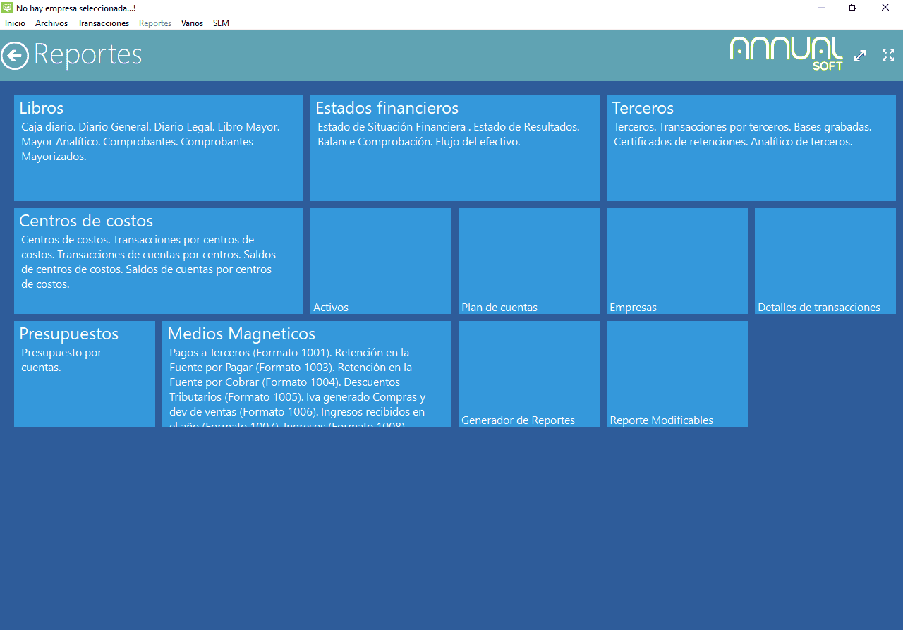
Task: Click the Annual Soft logo
Action: [786, 54]
